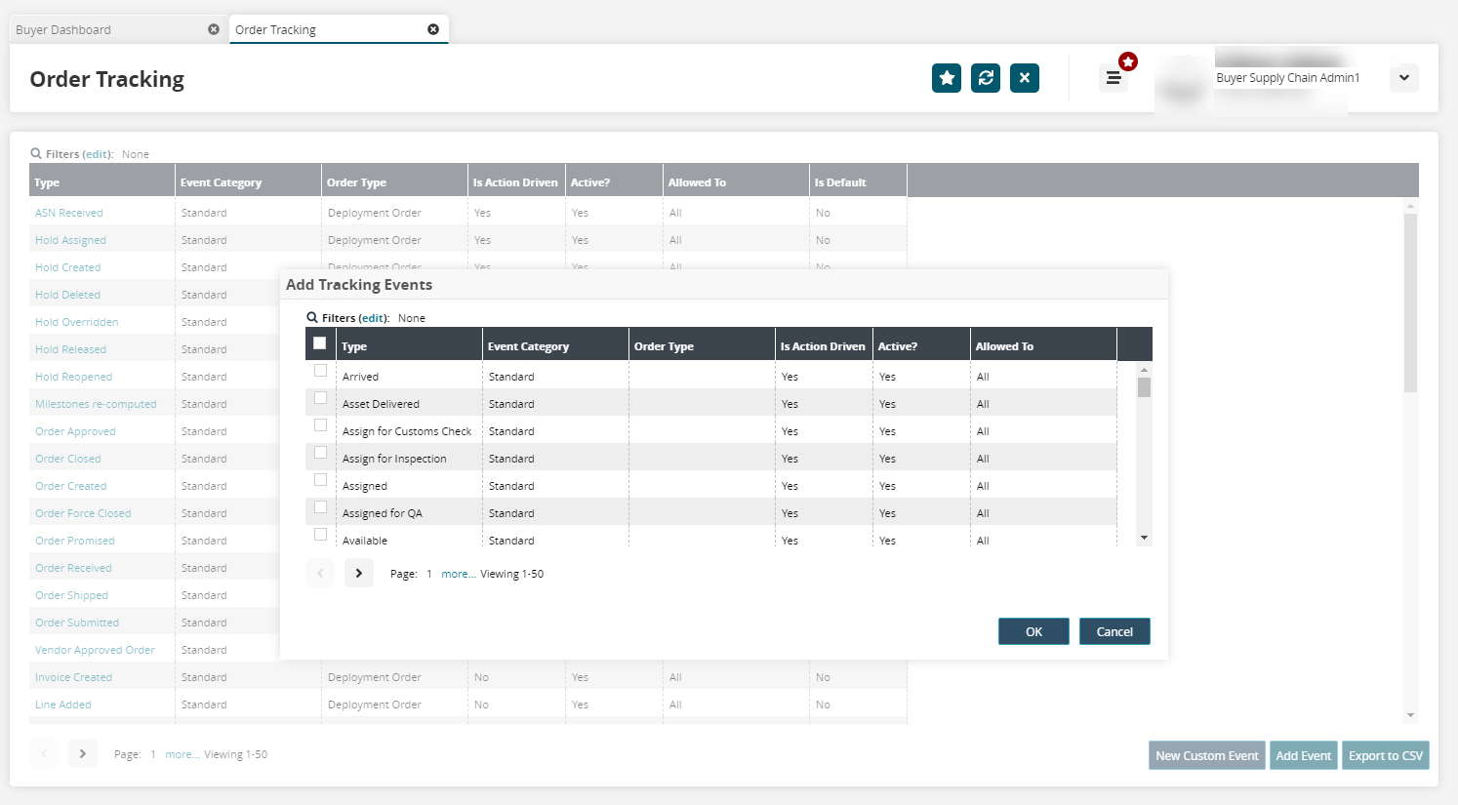Click the X close-page icon in header
Screen dimensions: 1458x805
[x=1024, y=78]
